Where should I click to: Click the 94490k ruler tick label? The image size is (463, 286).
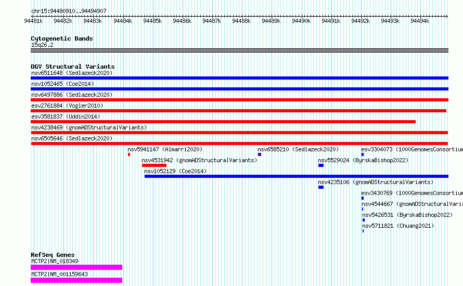click(x=301, y=21)
